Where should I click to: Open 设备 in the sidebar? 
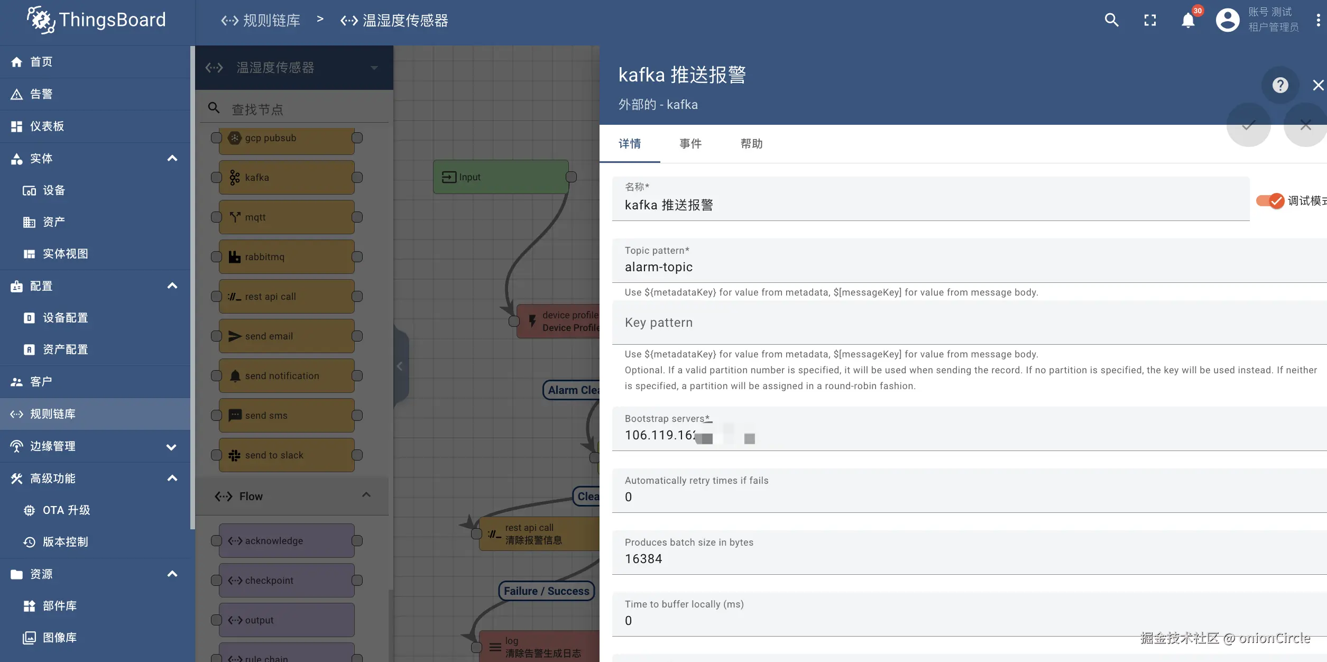[x=53, y=190]
